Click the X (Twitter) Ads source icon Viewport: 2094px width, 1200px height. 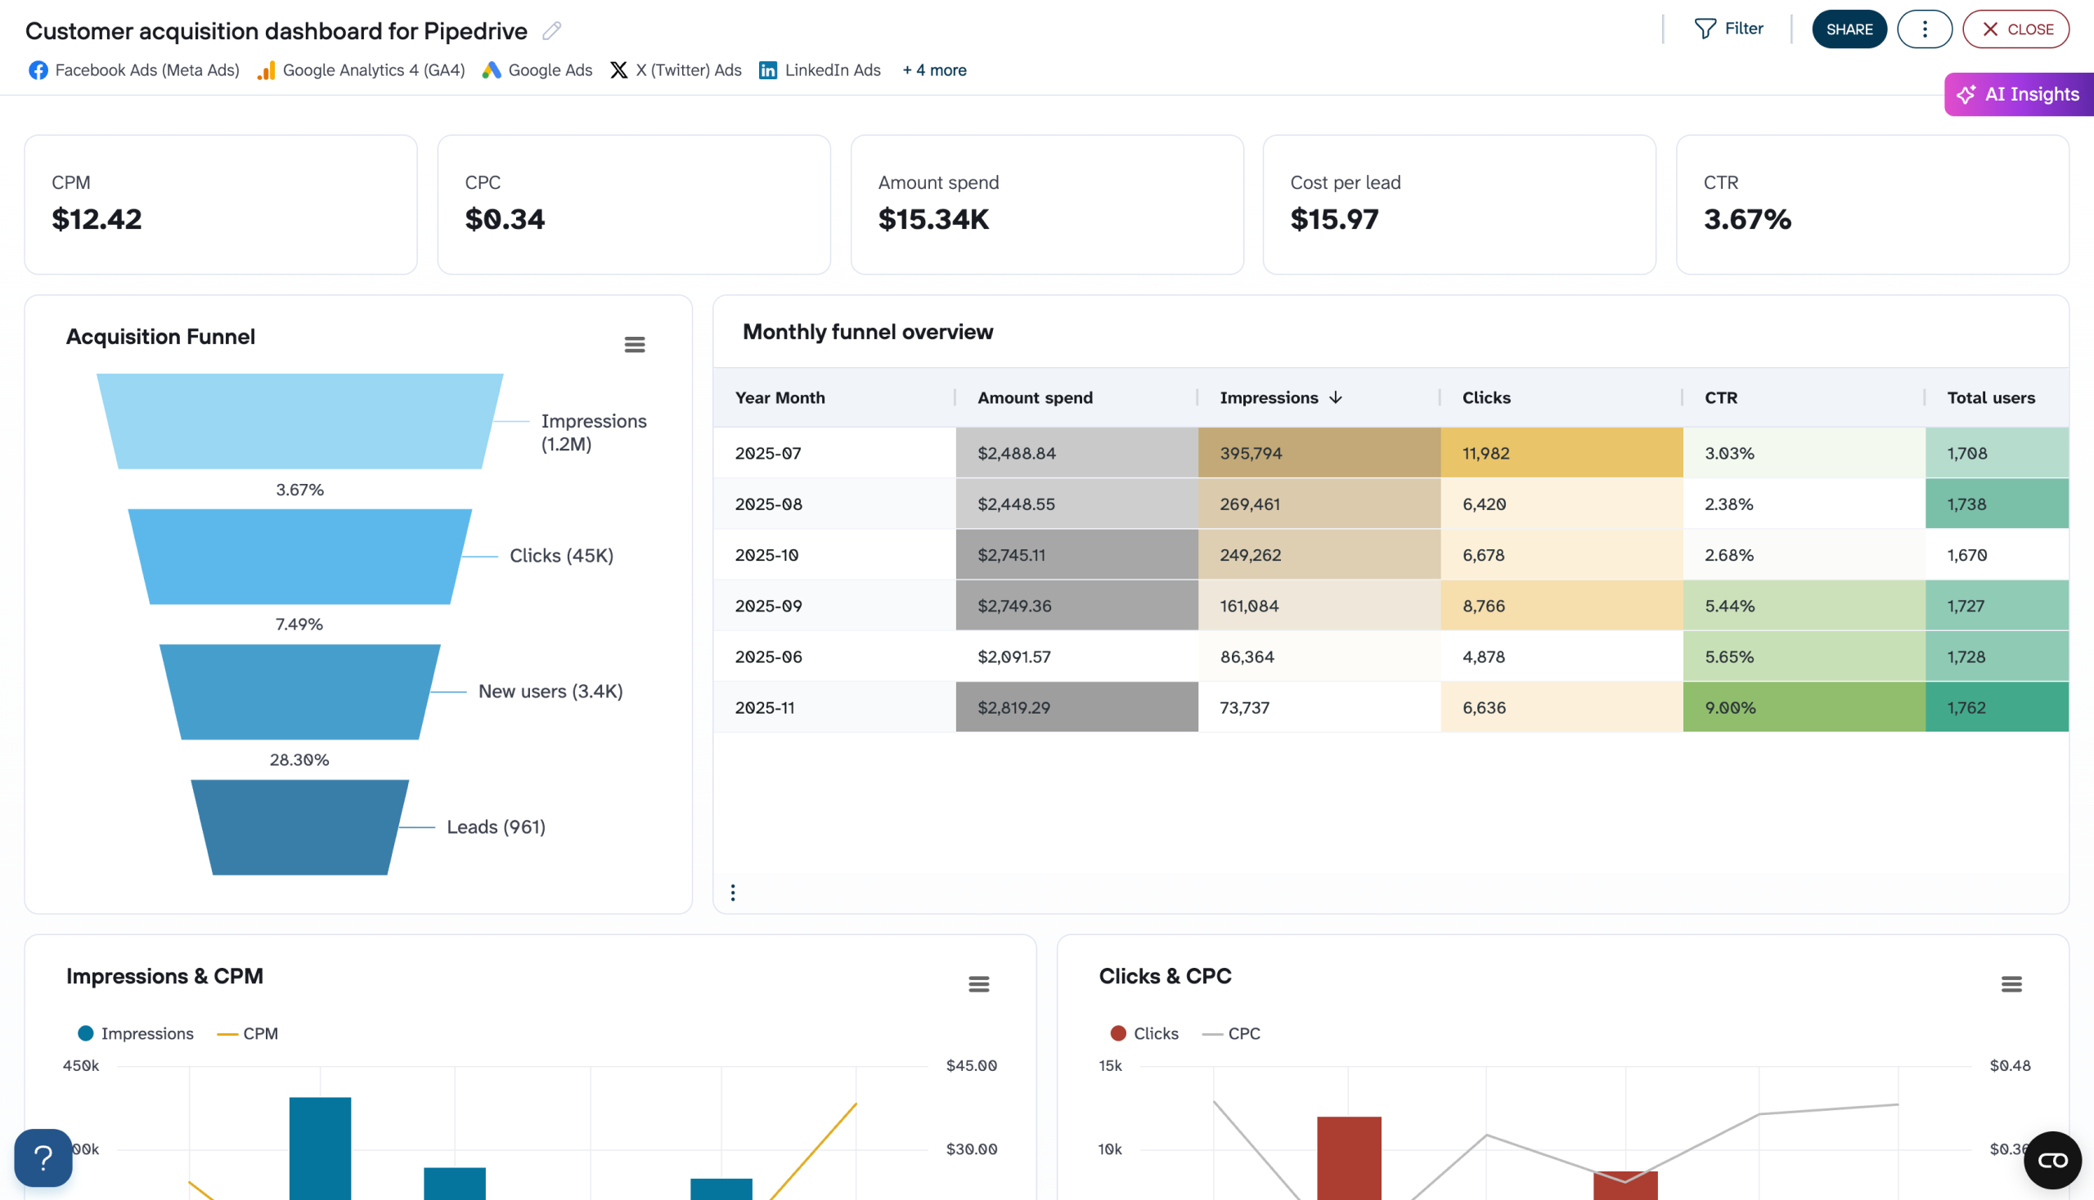[x=618, y=70]
